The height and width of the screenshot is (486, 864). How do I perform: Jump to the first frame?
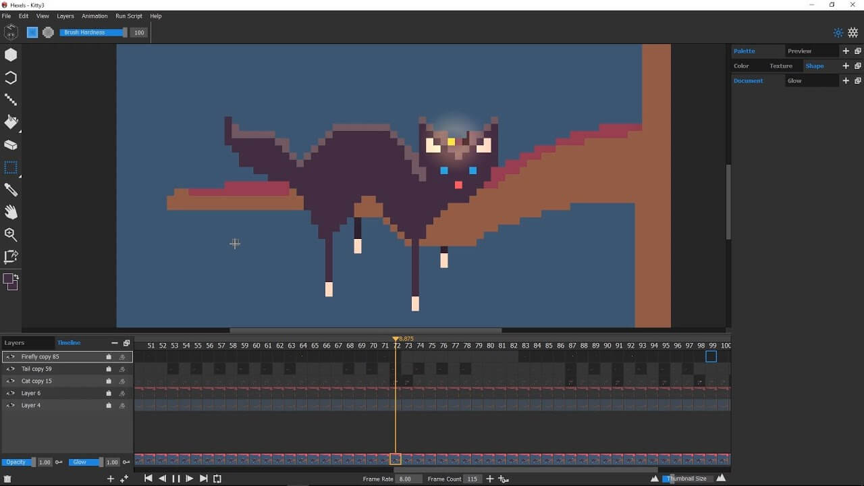click(x=148, y=479)
